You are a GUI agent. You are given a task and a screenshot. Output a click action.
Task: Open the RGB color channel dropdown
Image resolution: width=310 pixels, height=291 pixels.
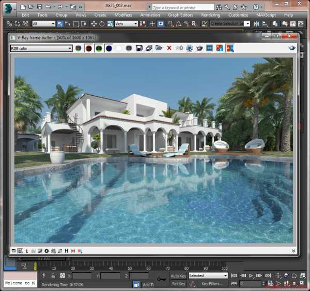(x=41, y=48)
